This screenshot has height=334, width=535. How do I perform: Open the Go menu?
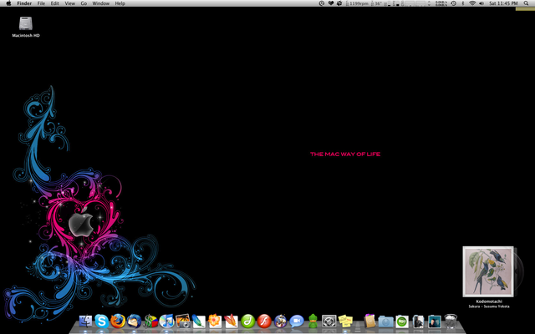click(x=84, y=3)
